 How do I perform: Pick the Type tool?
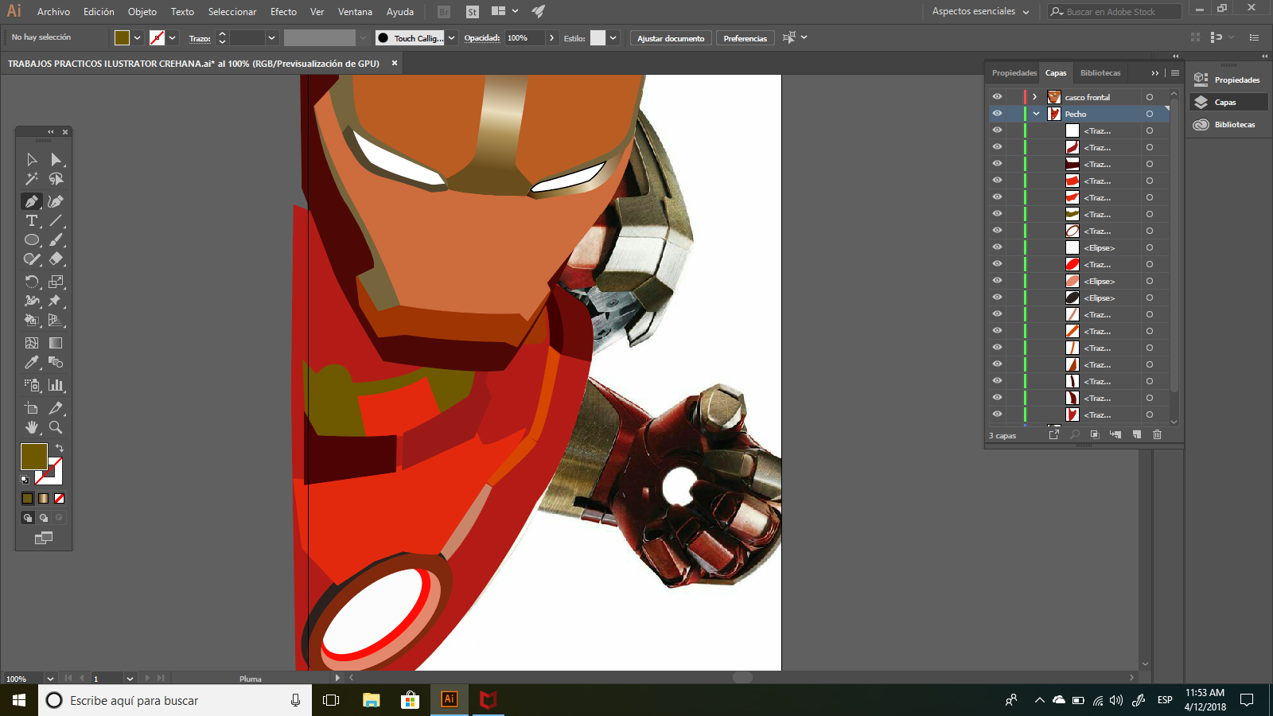pyautogui.click(x=32, y=220)
